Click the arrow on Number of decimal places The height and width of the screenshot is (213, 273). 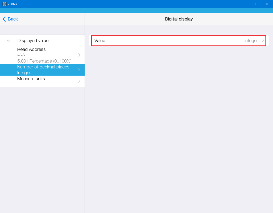point(79,70)
